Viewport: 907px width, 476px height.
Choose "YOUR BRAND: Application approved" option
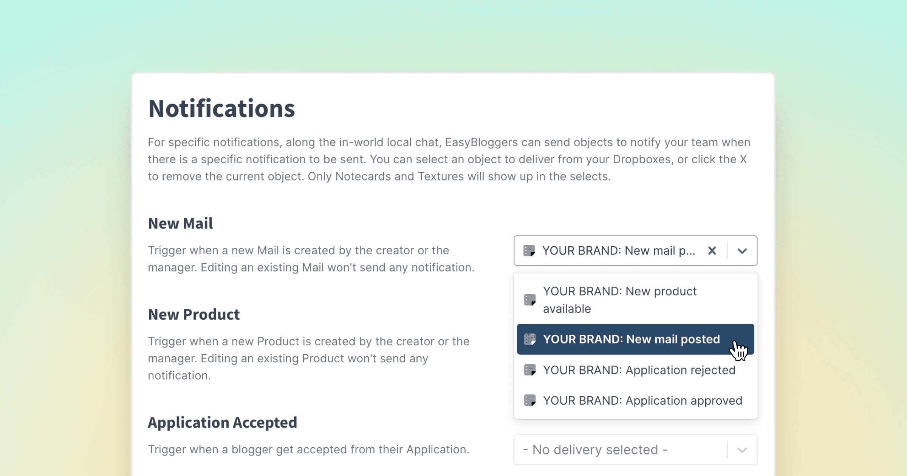point(642,400)
